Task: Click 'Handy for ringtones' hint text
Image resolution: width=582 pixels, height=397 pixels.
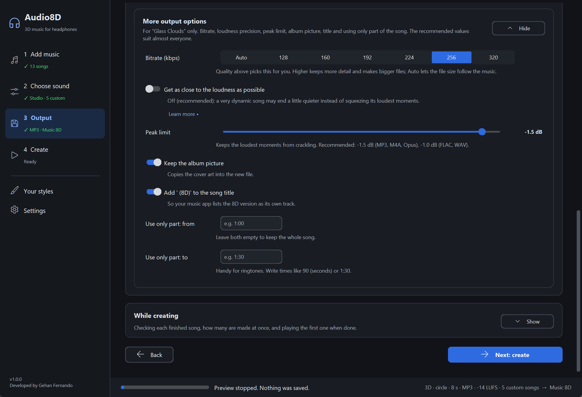Action: tap(284, 271)
